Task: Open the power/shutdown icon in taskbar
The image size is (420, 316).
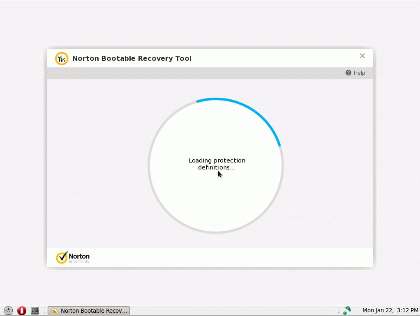Action: click(8, 310)
